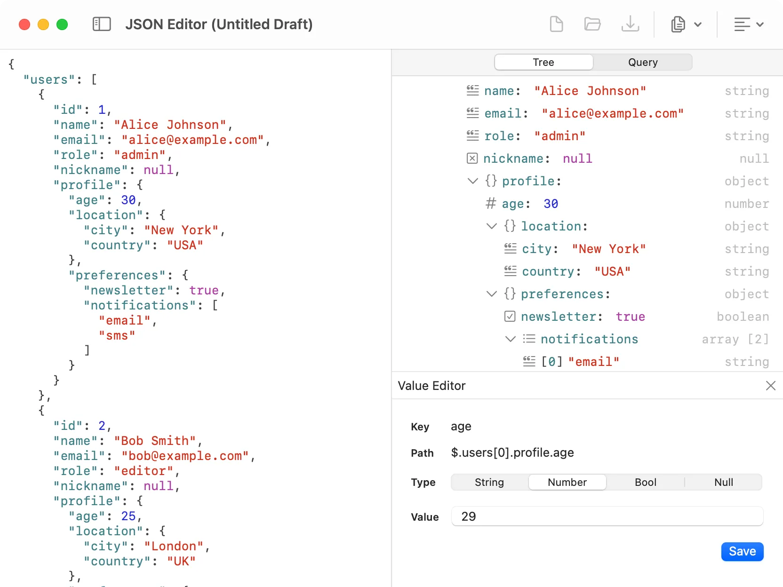
Task: Toggle the newsletter checkbox in the tree
Action: (510, 316)
